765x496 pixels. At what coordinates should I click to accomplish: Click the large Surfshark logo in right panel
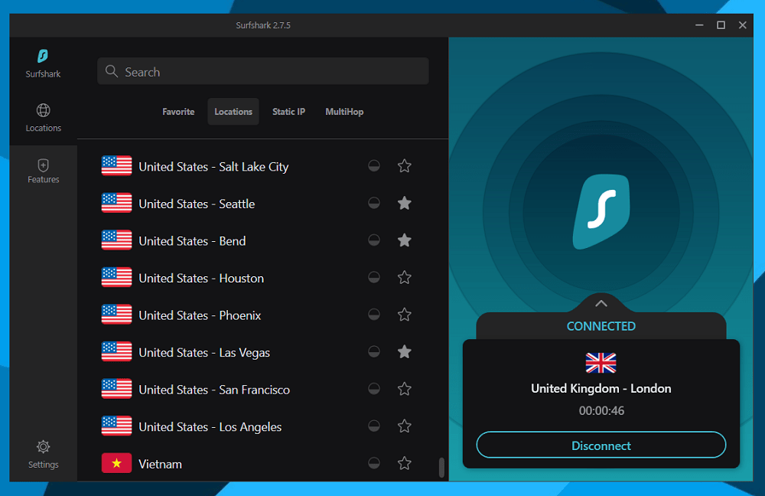601,211
